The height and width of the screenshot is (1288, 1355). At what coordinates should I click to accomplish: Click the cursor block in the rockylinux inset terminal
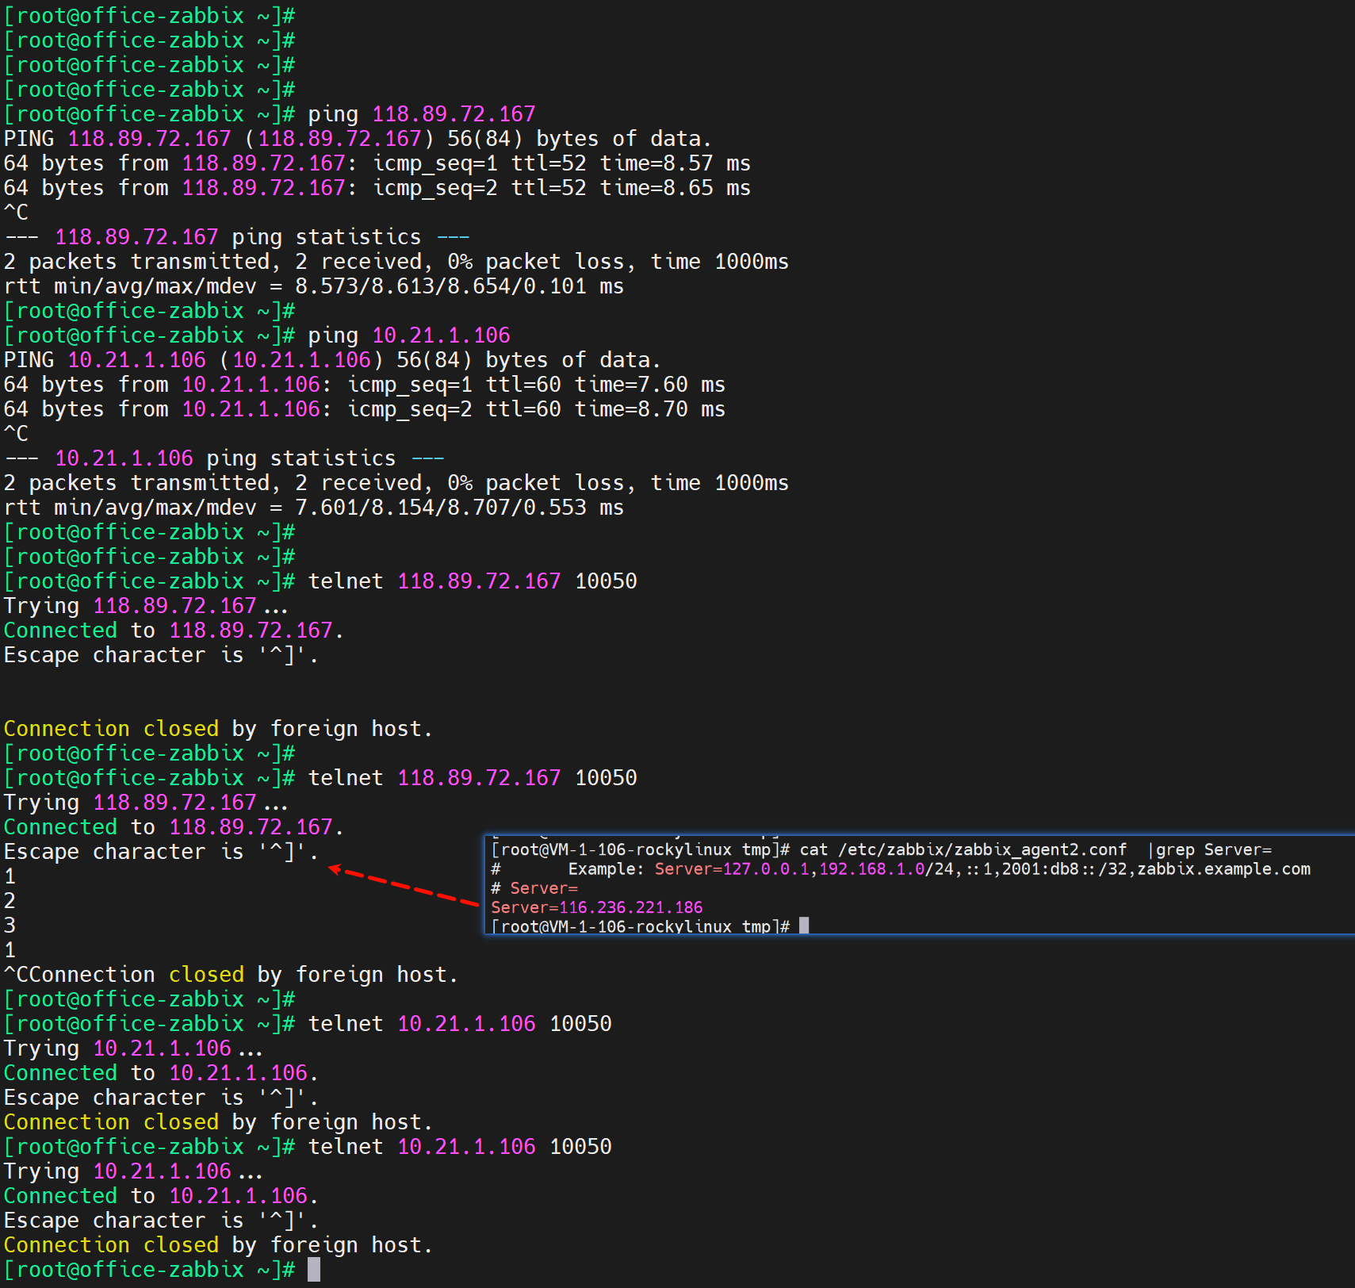(x=804, y=926)
